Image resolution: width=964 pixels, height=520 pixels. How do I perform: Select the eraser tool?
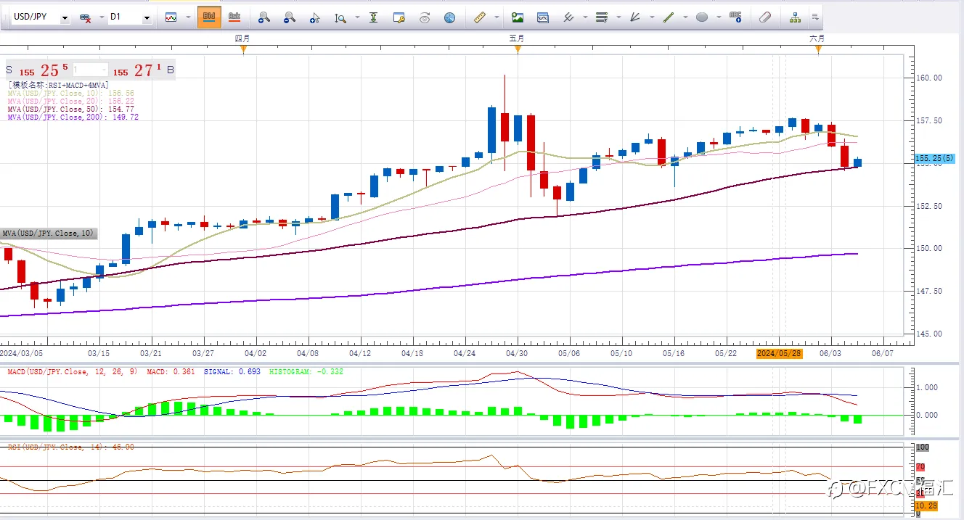coord(764,17)
